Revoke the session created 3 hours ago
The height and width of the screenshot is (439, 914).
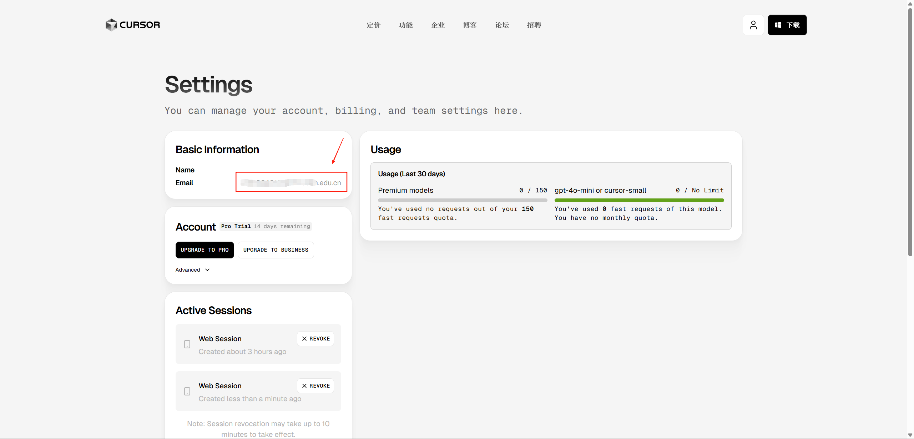tap(315, 339)
